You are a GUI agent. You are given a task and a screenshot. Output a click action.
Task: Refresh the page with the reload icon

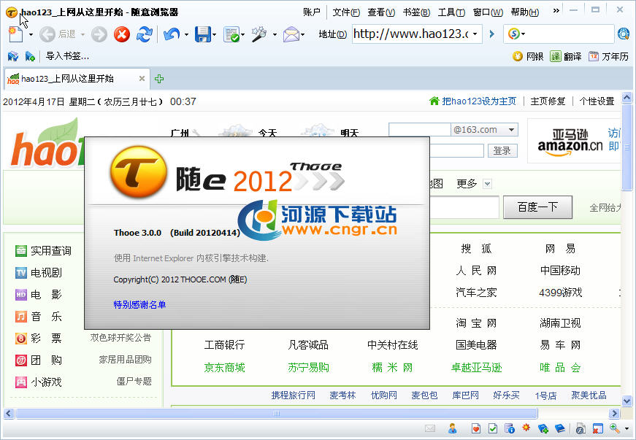(x=145, y=34)
